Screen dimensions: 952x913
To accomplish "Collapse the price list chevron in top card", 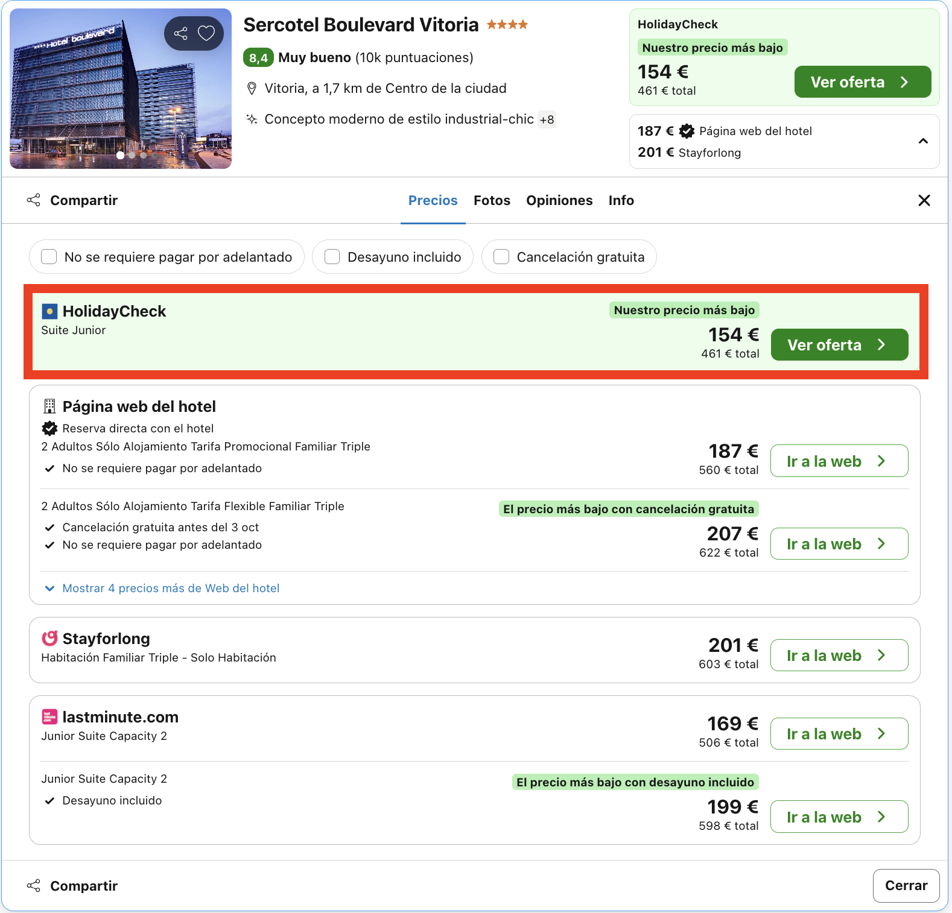I will (x=923, y=141).
